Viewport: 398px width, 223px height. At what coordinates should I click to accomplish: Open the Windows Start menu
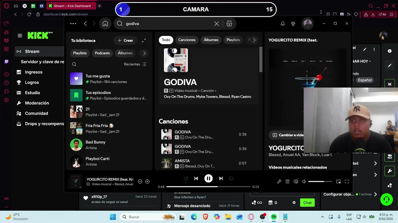coord(113,217)
